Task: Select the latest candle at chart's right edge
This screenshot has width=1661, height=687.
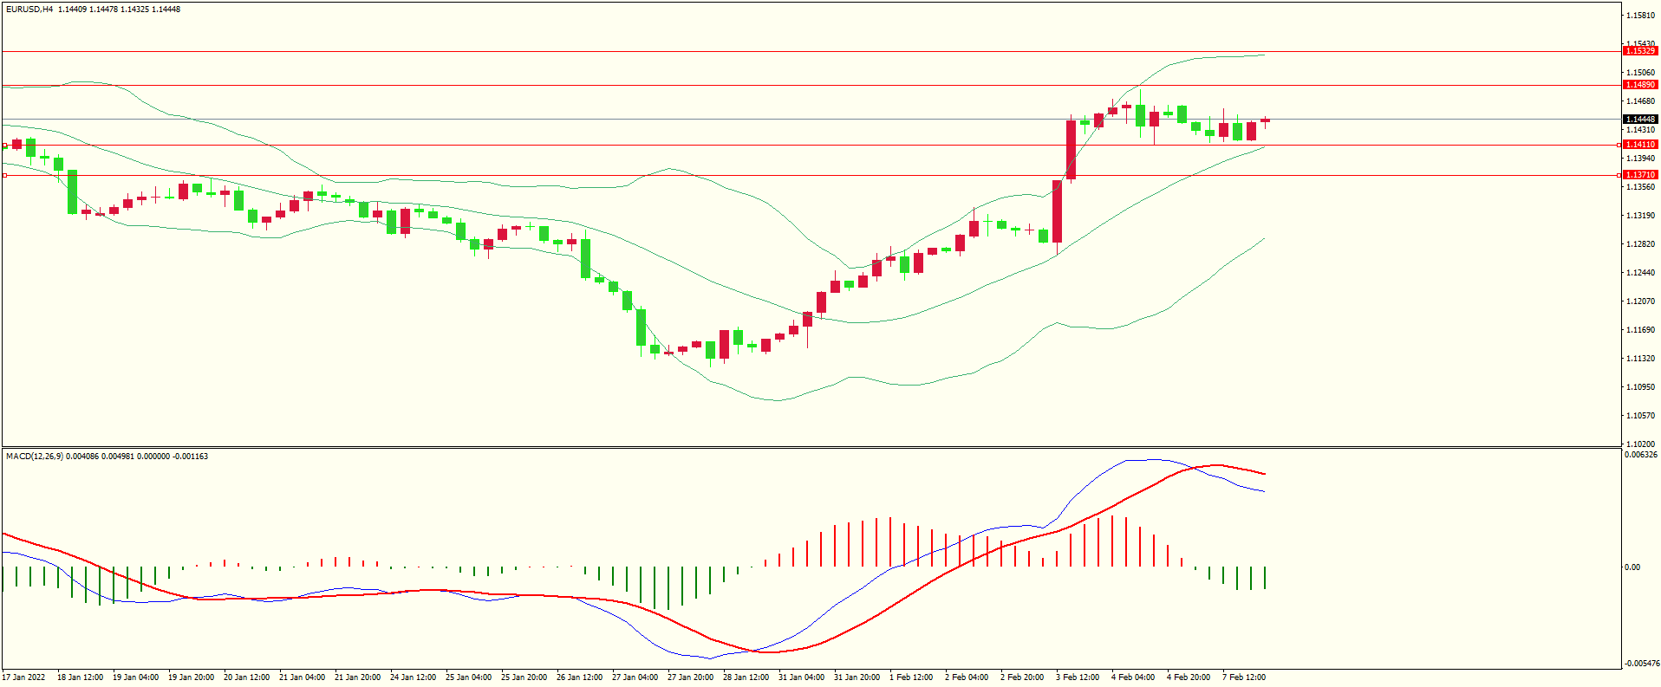Action: pyautogui.click(x=1265, y=120)
